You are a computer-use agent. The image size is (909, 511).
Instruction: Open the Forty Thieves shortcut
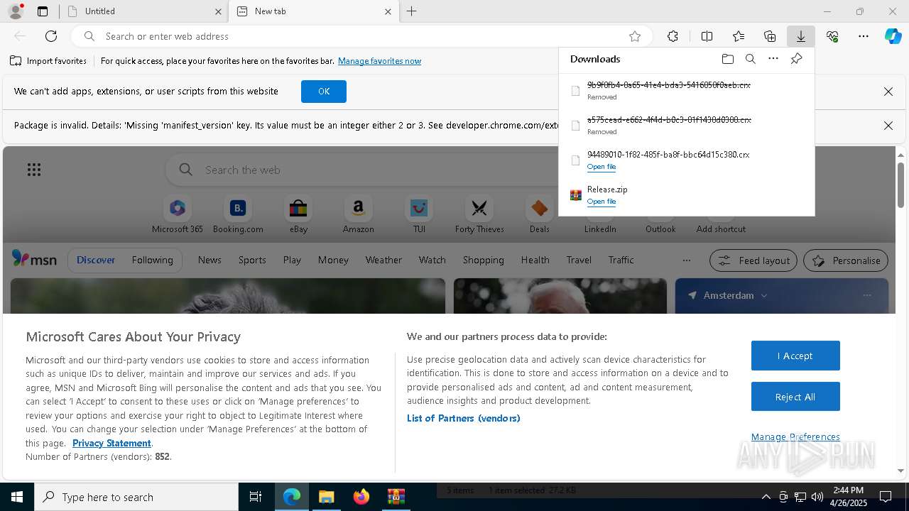[479, 215]
